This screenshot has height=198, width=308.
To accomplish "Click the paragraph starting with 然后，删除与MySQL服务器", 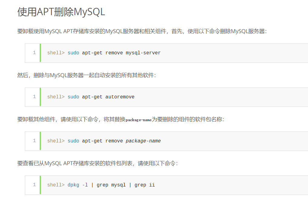I will pos(86,75).
